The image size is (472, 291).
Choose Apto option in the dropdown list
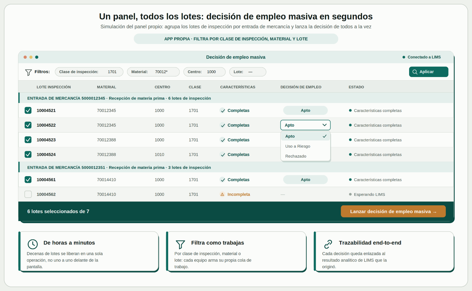305,136
